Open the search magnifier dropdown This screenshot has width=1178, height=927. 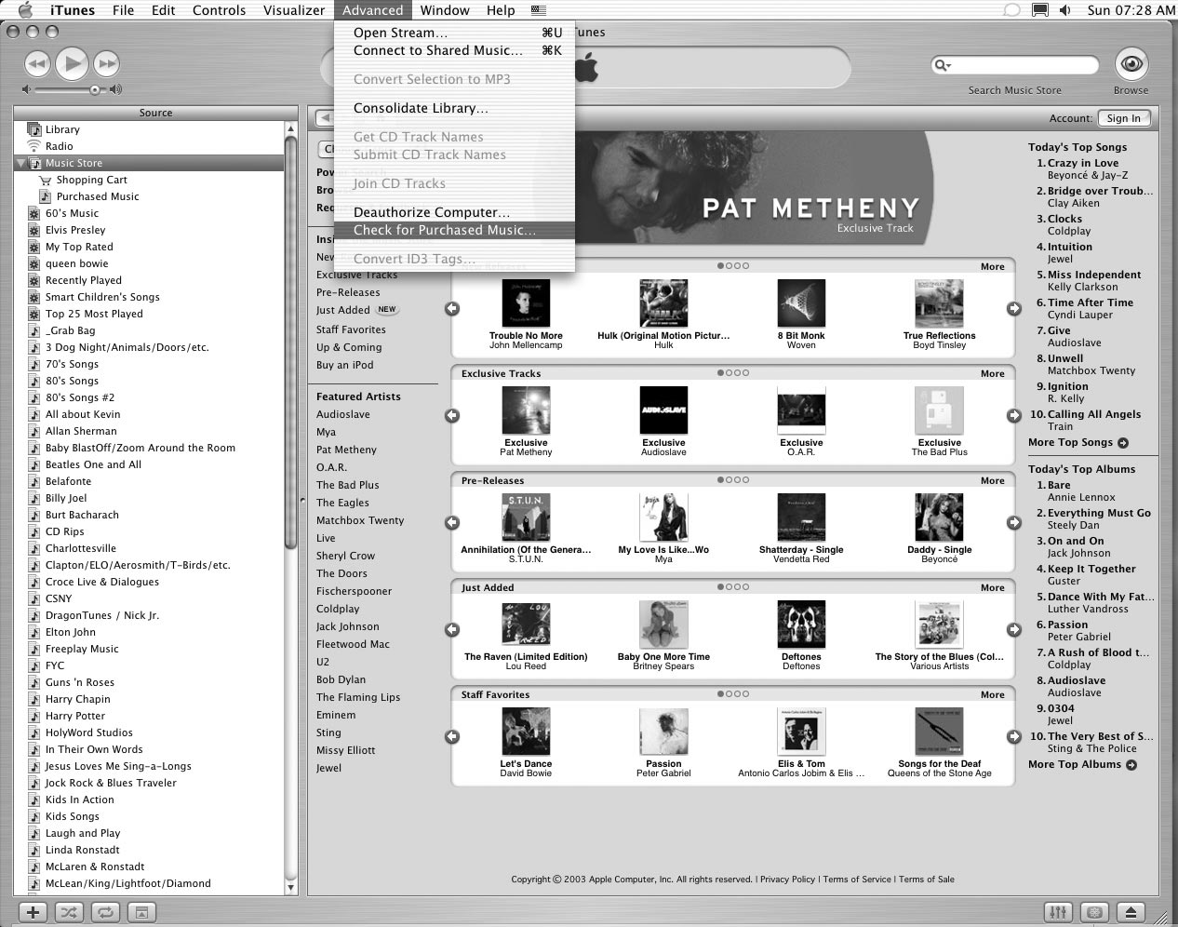click(943, 64)
